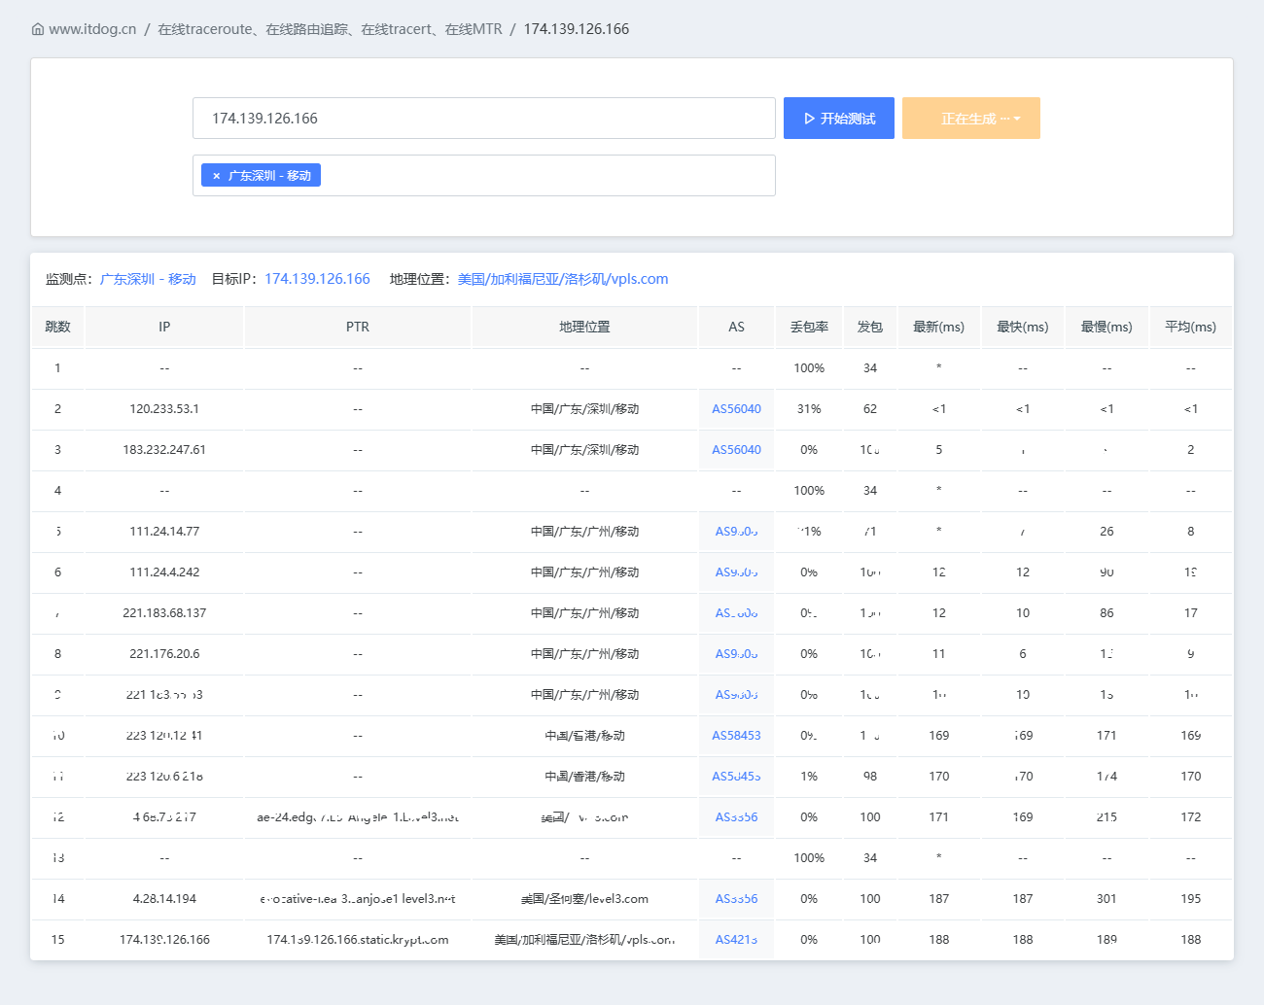Click the home icon beside www.itdog.cn
1264x1005 pixels.
pyautogui.click(x=38, y=29)
